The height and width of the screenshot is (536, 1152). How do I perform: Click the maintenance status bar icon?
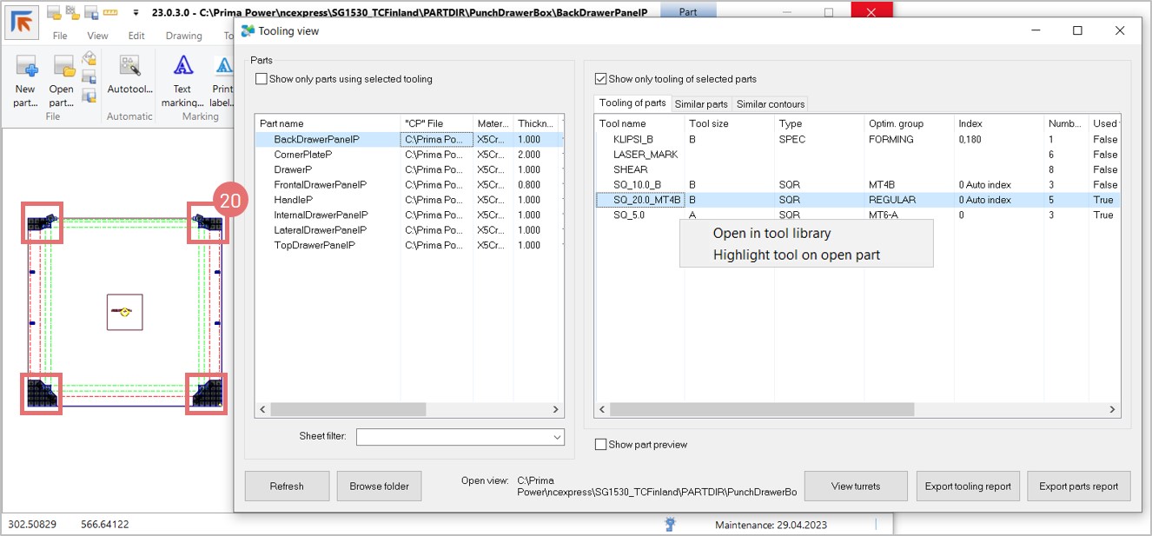[670, 524]
